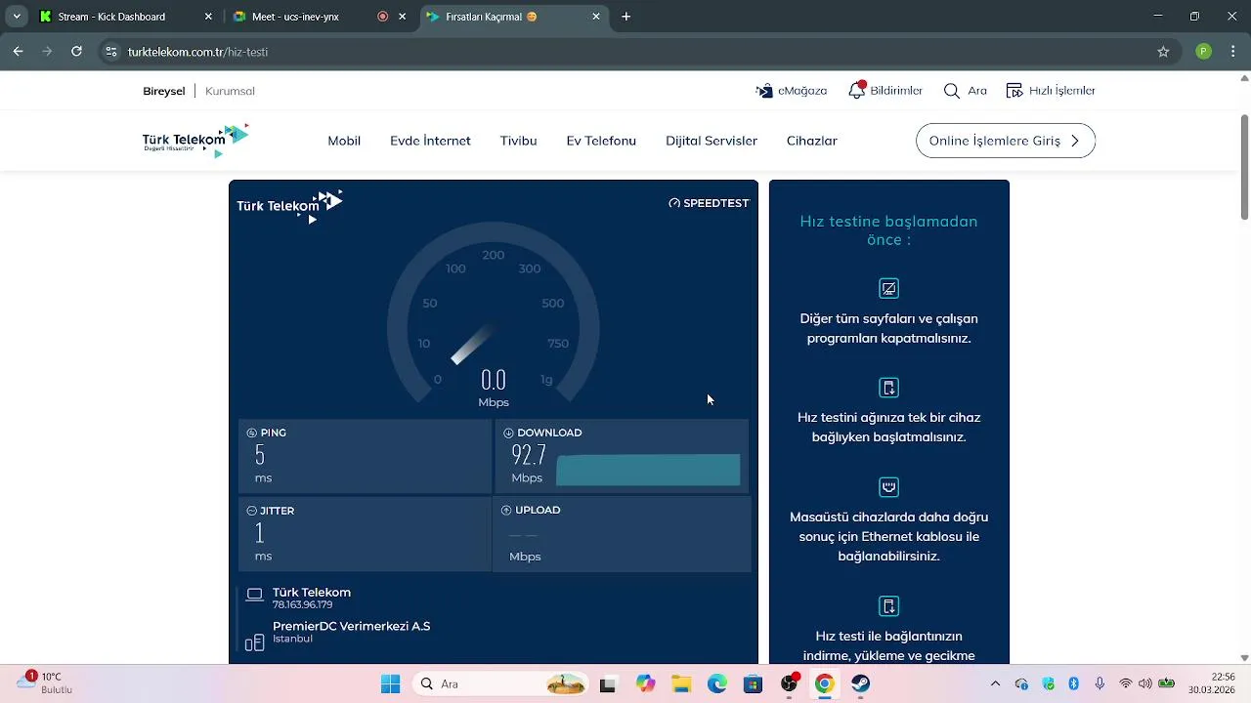
Task: Click the download speed progress bar
Action: click(648, 470)
